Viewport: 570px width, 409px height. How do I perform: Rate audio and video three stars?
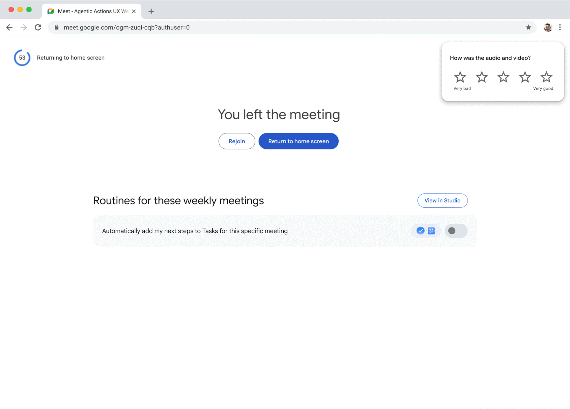tap(503, 77)
